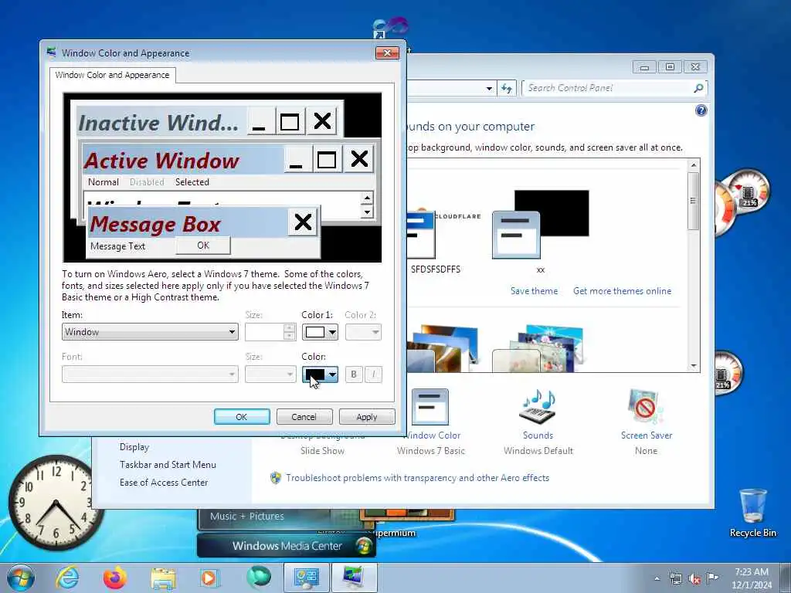Screen dimensions: 791x593
Task: Show hidden tray icons arrow
Action: click(657, 578)
